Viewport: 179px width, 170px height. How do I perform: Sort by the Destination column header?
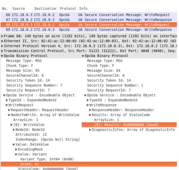point(46,9)
